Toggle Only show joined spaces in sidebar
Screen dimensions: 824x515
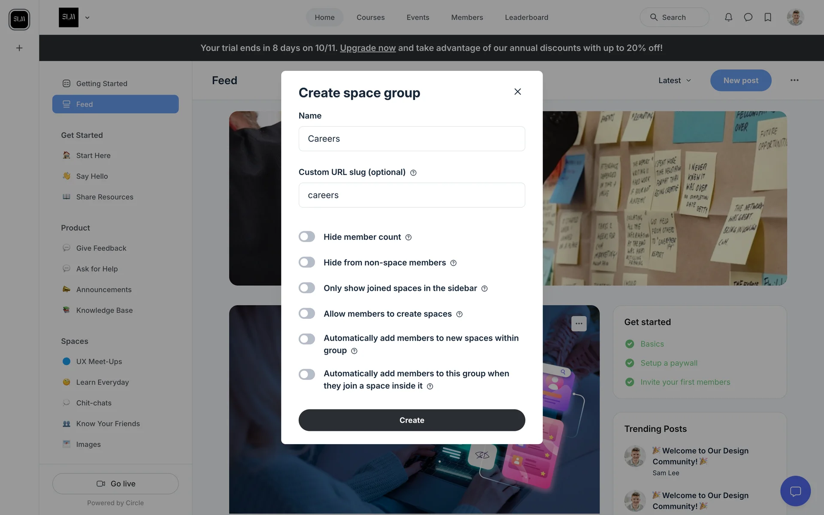pos(307,288)
